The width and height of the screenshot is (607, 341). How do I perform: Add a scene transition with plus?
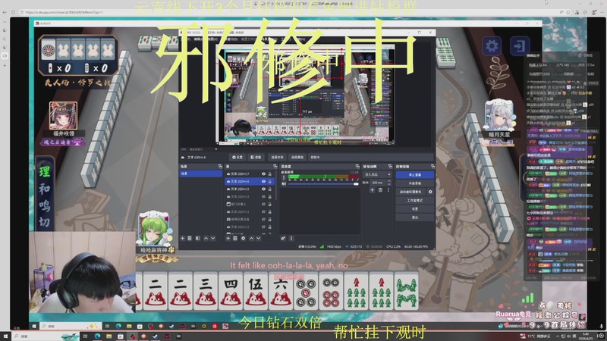pyautogui.click(x=372, y=190)
